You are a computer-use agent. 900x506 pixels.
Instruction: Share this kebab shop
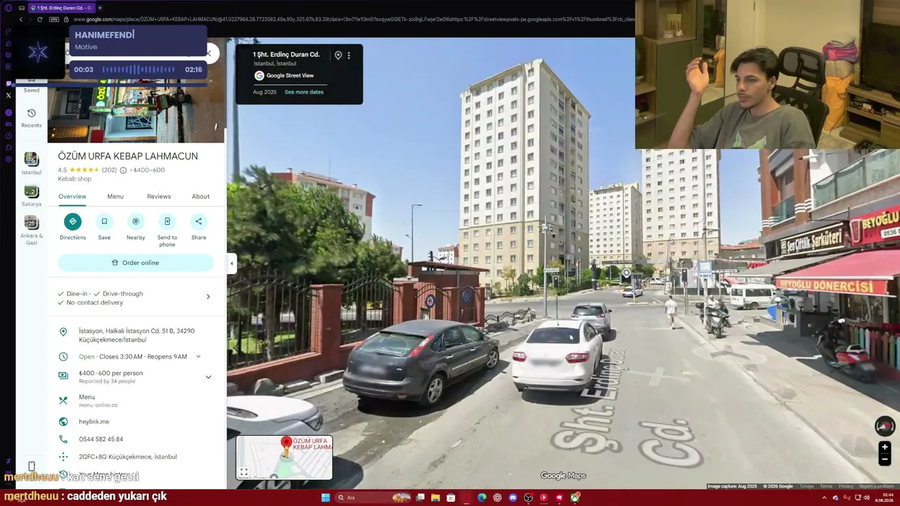[198, 222]
